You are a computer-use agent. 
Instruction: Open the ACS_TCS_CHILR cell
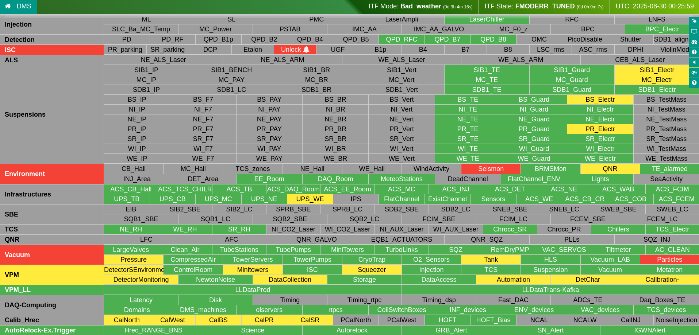point(185,189)
